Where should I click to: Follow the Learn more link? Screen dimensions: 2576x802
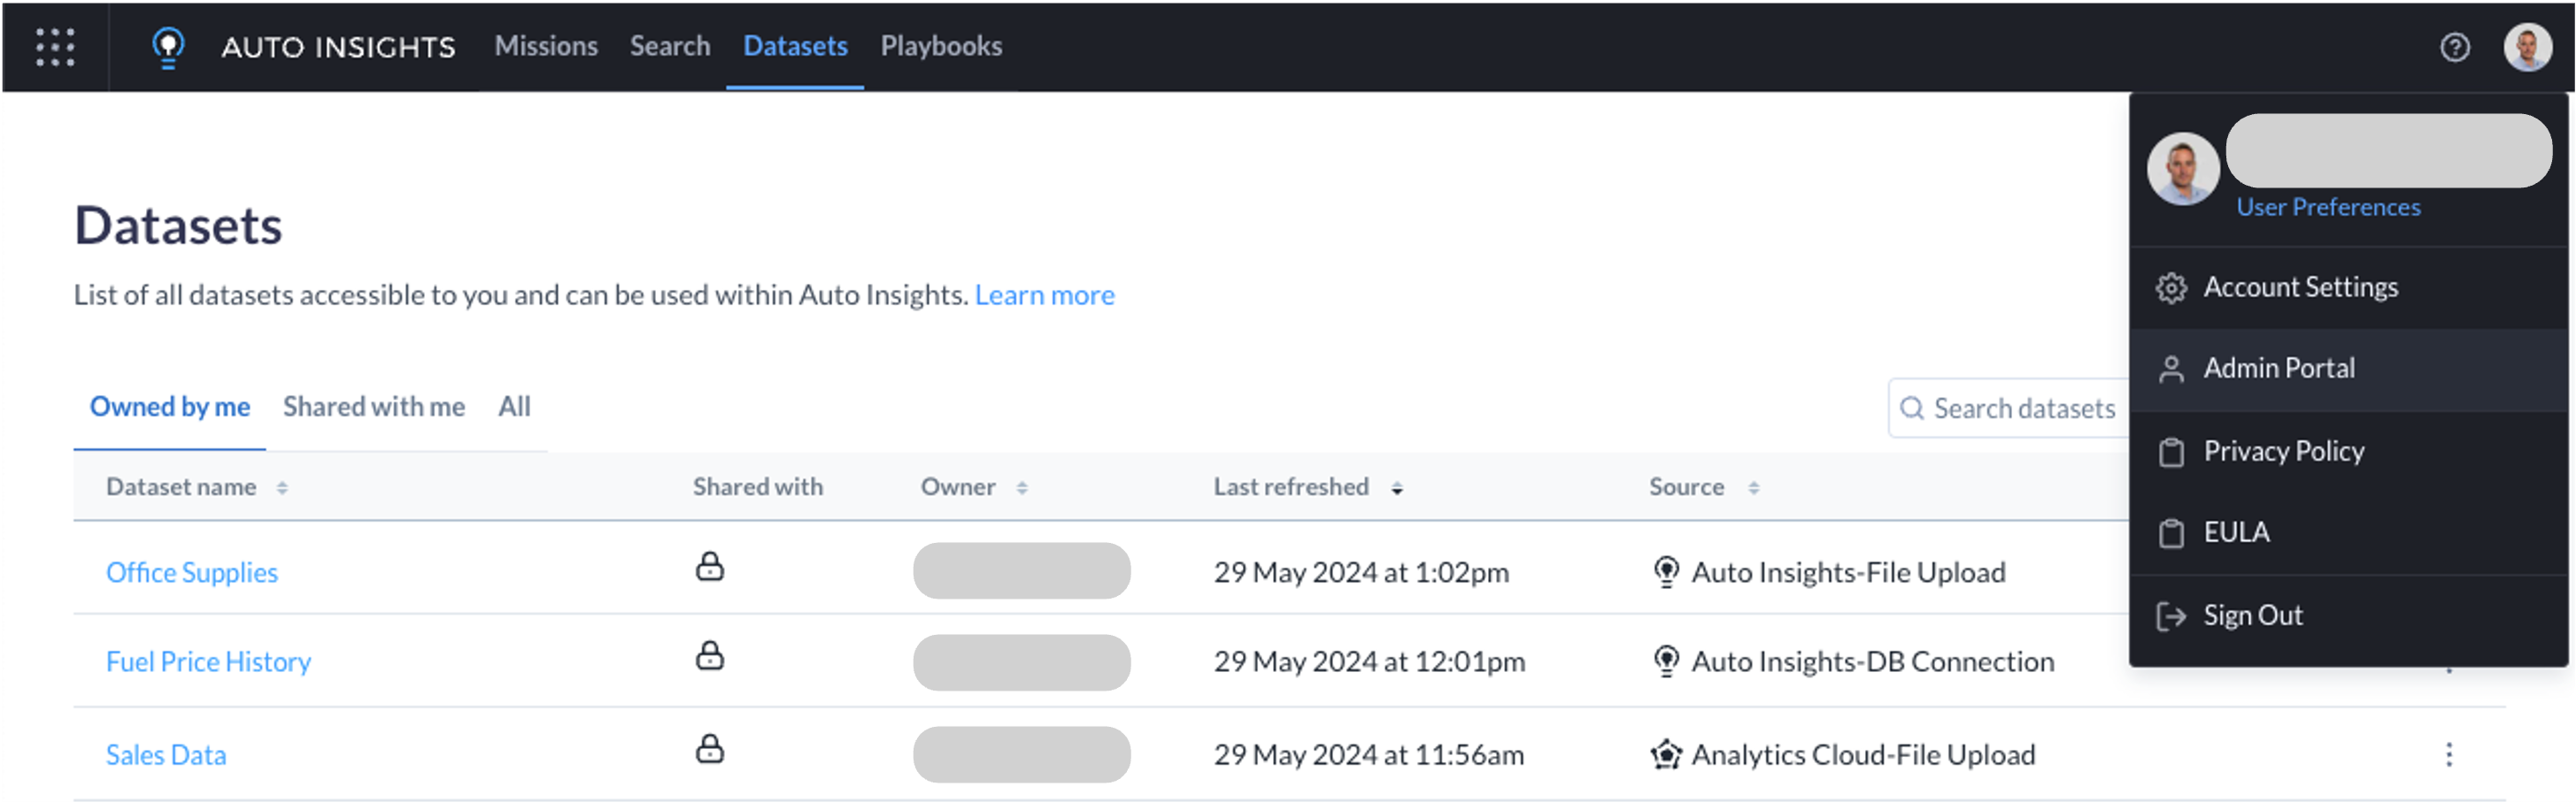click(1044, 294)
